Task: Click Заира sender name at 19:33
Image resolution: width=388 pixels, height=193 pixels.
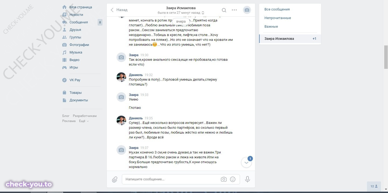Action: [x=134, y=95]
